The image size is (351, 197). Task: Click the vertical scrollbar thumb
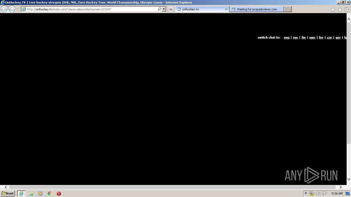coord(349,83)
